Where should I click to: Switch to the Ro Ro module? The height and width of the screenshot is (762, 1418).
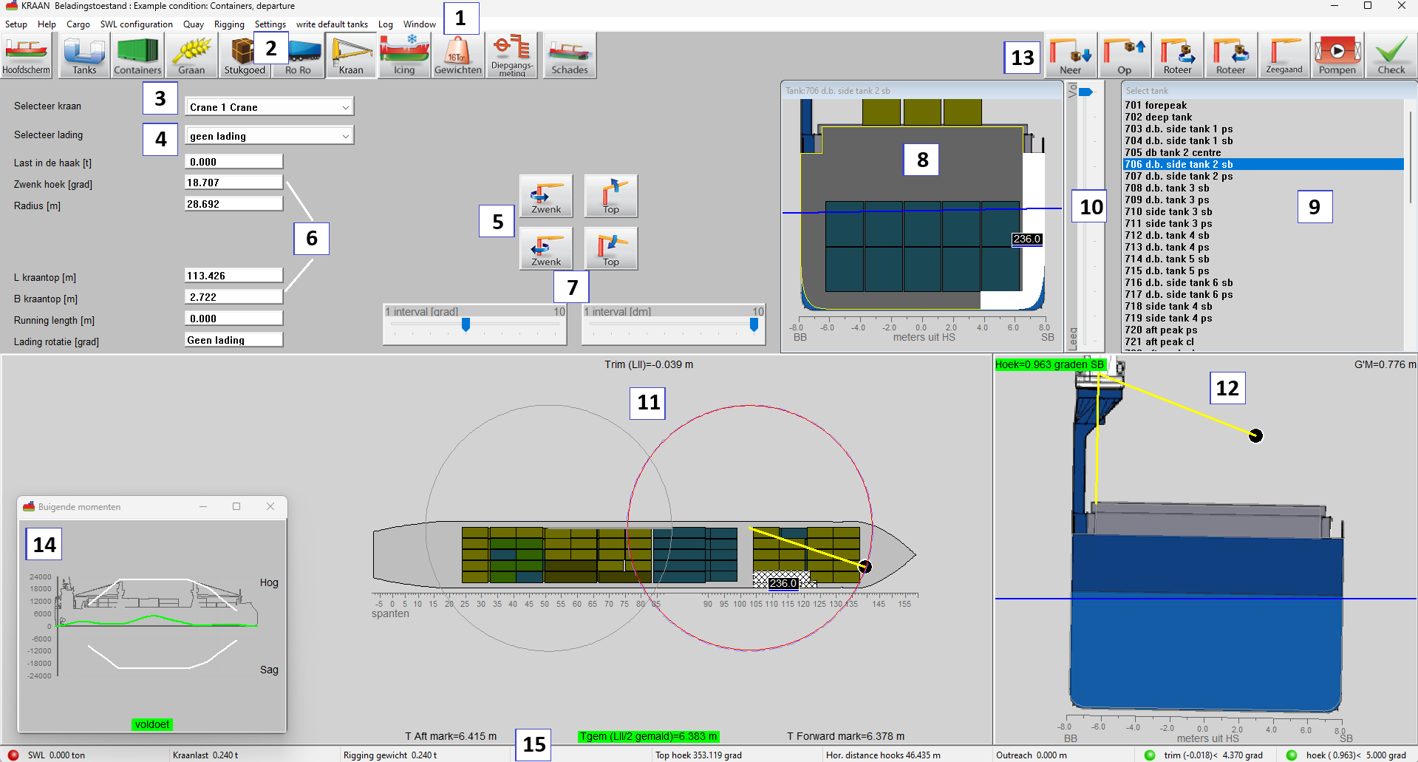click(298, 55)
